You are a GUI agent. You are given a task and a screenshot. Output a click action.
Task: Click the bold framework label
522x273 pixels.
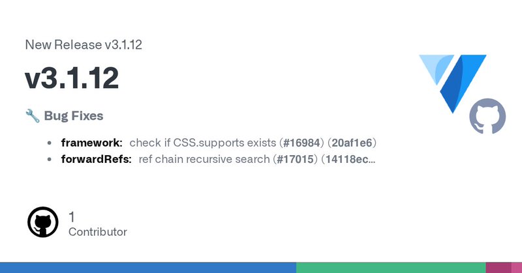click(x=91, y=143)
